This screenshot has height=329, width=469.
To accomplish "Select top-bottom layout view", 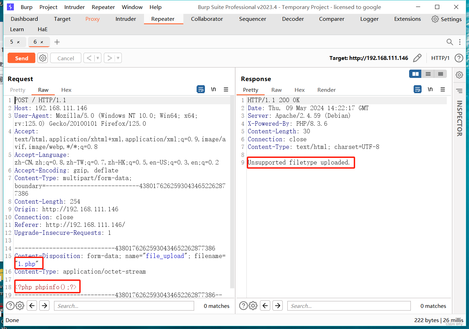I will point(428,74).
